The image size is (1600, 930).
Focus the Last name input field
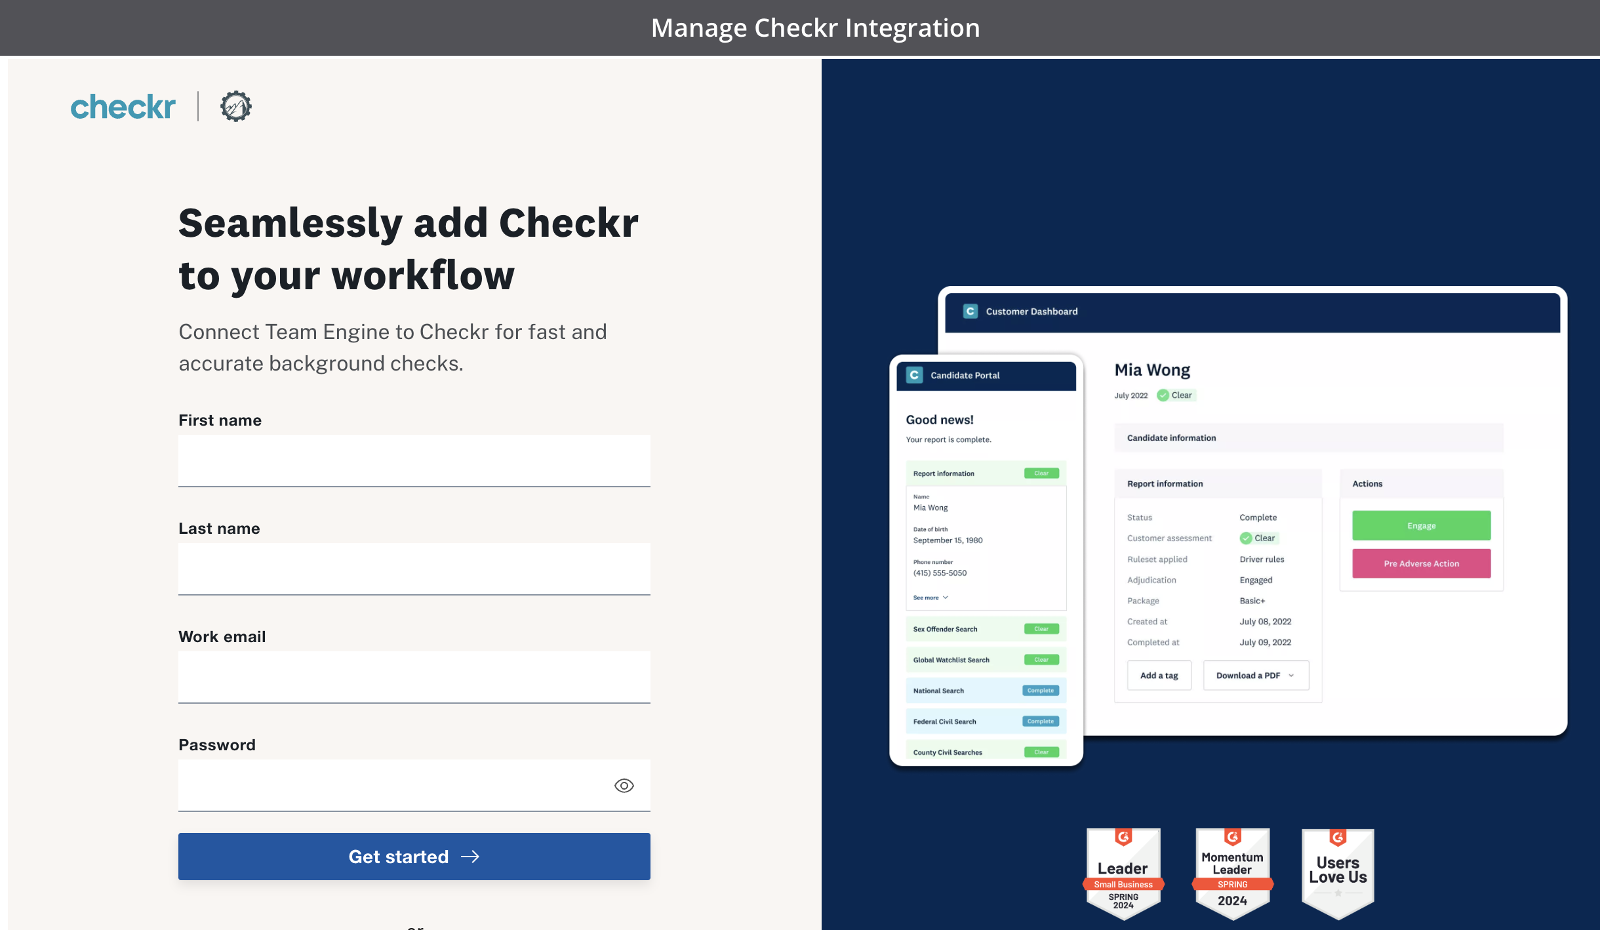click(414, 569)
